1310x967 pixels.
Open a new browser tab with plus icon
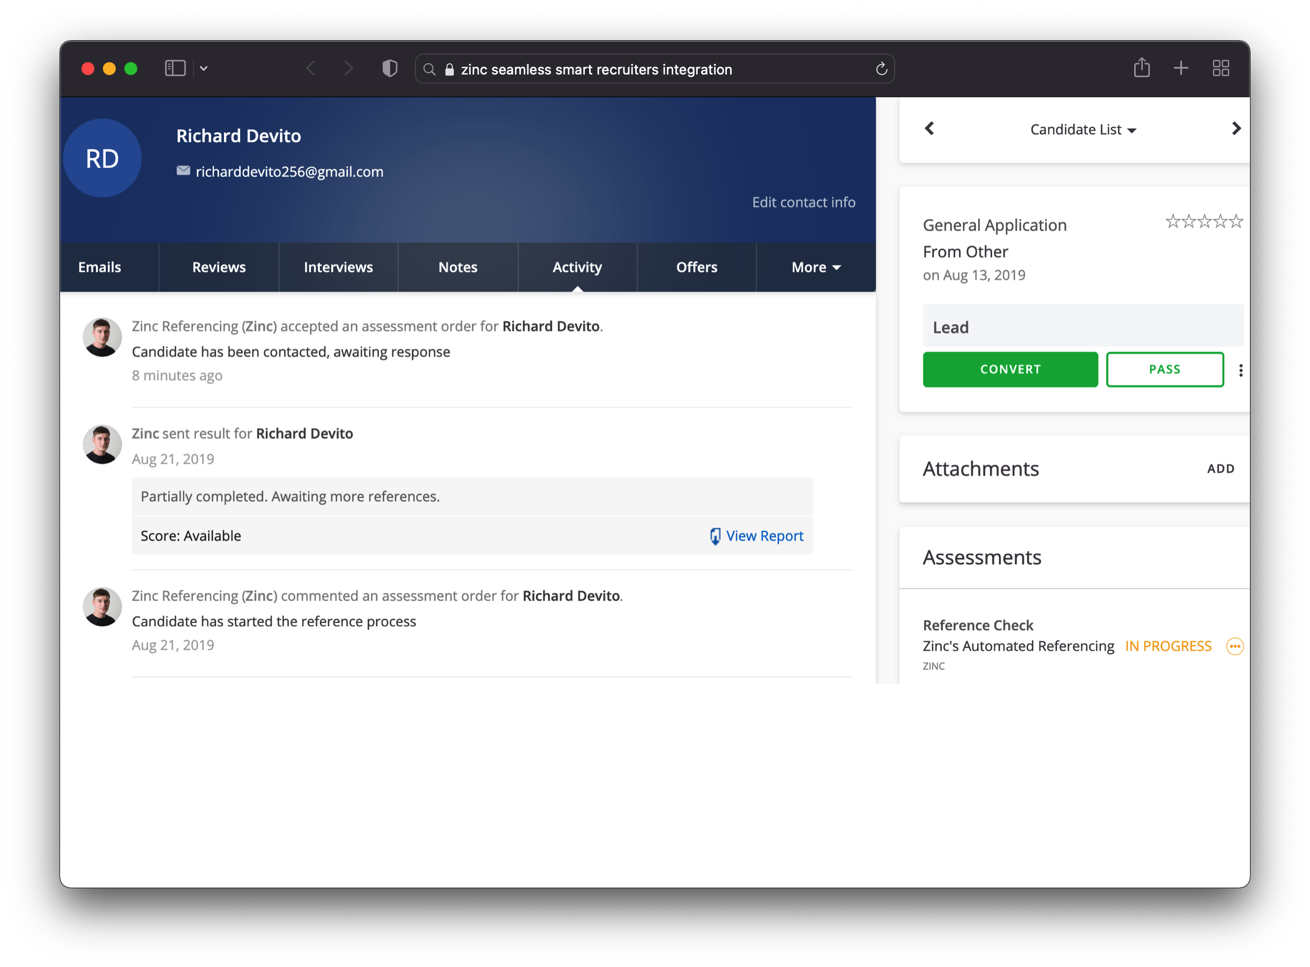click(x=1181, y=69)
